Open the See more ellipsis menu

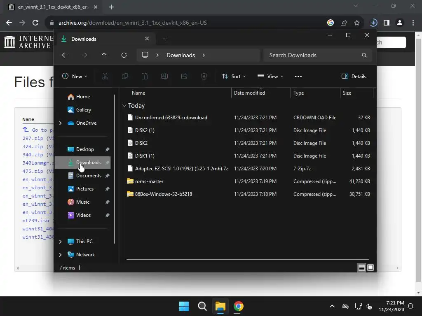click(298, 76)
